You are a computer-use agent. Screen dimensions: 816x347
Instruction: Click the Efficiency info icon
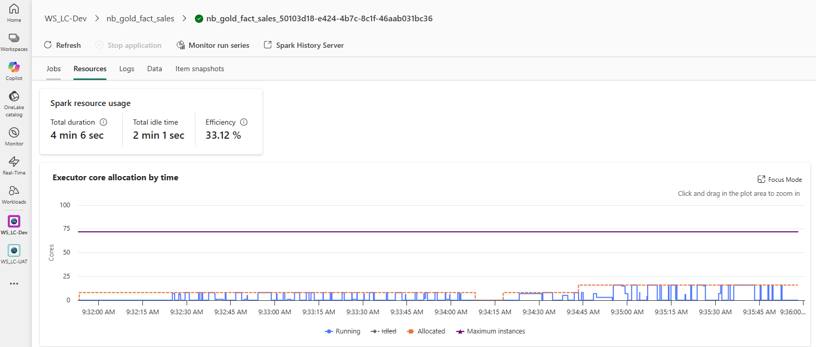point(244,122)
